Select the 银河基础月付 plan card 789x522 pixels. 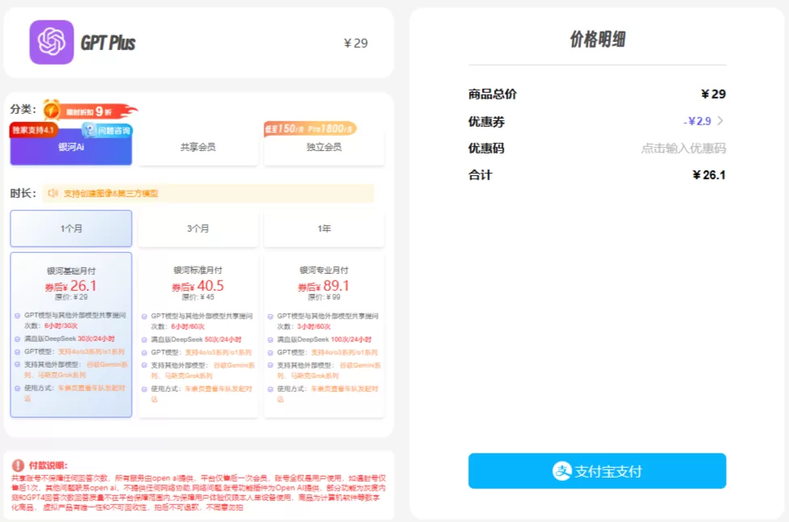tap(71, 335)
